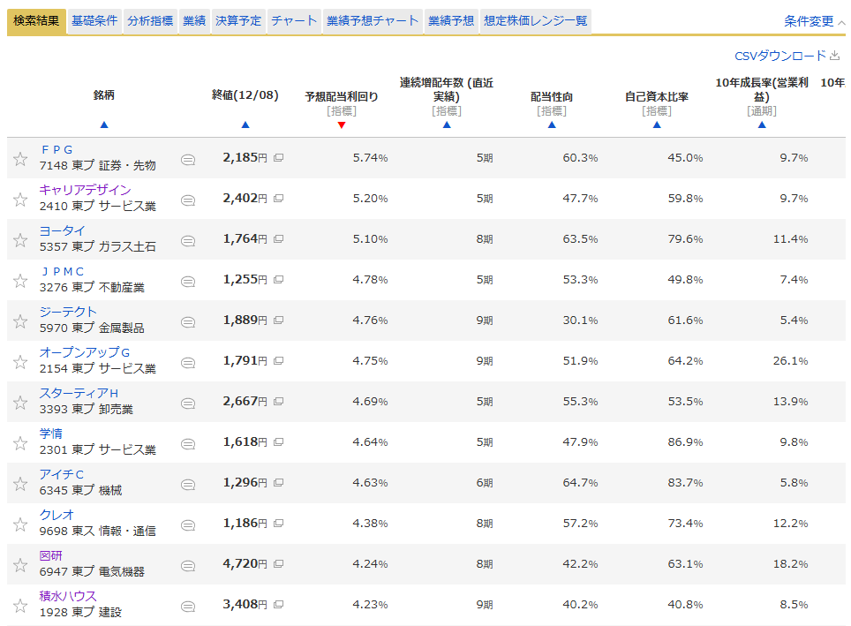Toggle favorite star for ヨータイ
This screenshot has height=626, width=851.
tap(20, 240)
